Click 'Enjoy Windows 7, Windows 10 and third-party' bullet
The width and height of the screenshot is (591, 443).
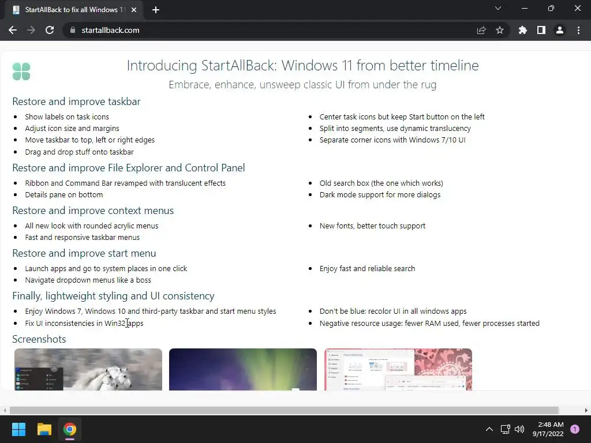tap(151, 311)
